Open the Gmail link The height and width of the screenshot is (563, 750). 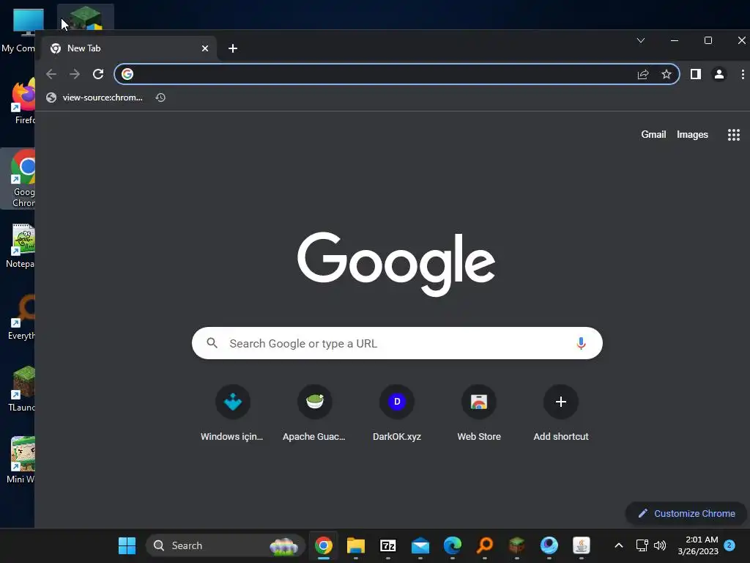tap(653, 135)
